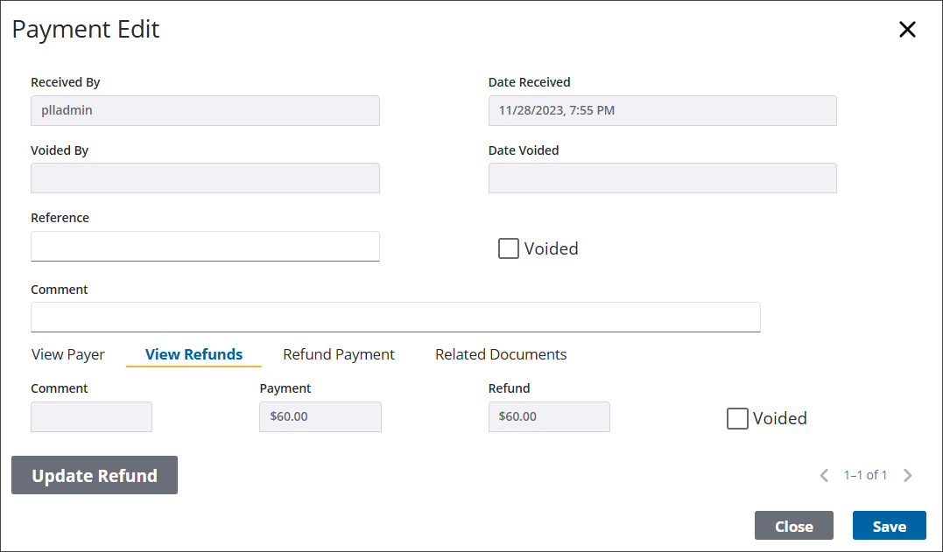Click the Payment column label
Viewport: 943px width, 552px height.
click(285, 388)
